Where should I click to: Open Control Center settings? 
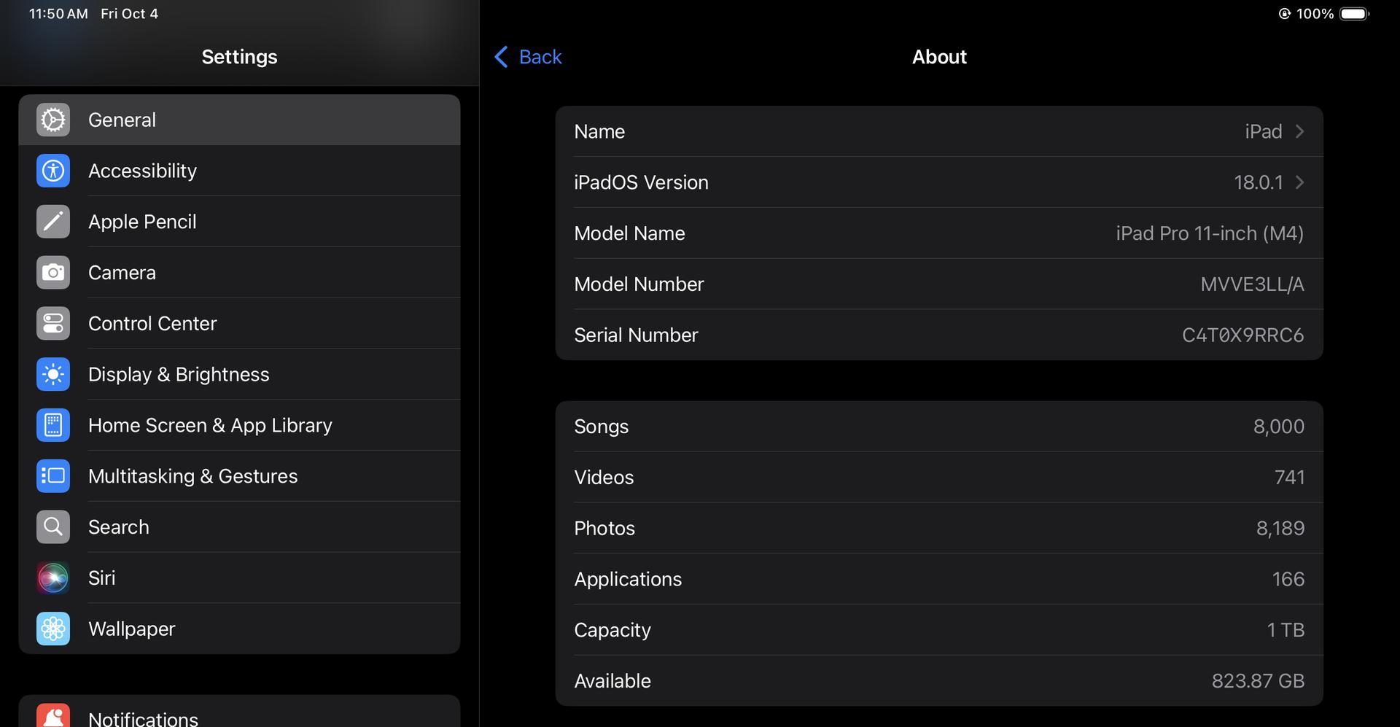239,323
